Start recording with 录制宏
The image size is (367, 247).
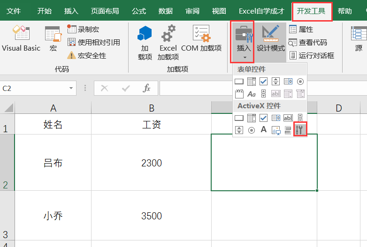(x=84, y=29)
